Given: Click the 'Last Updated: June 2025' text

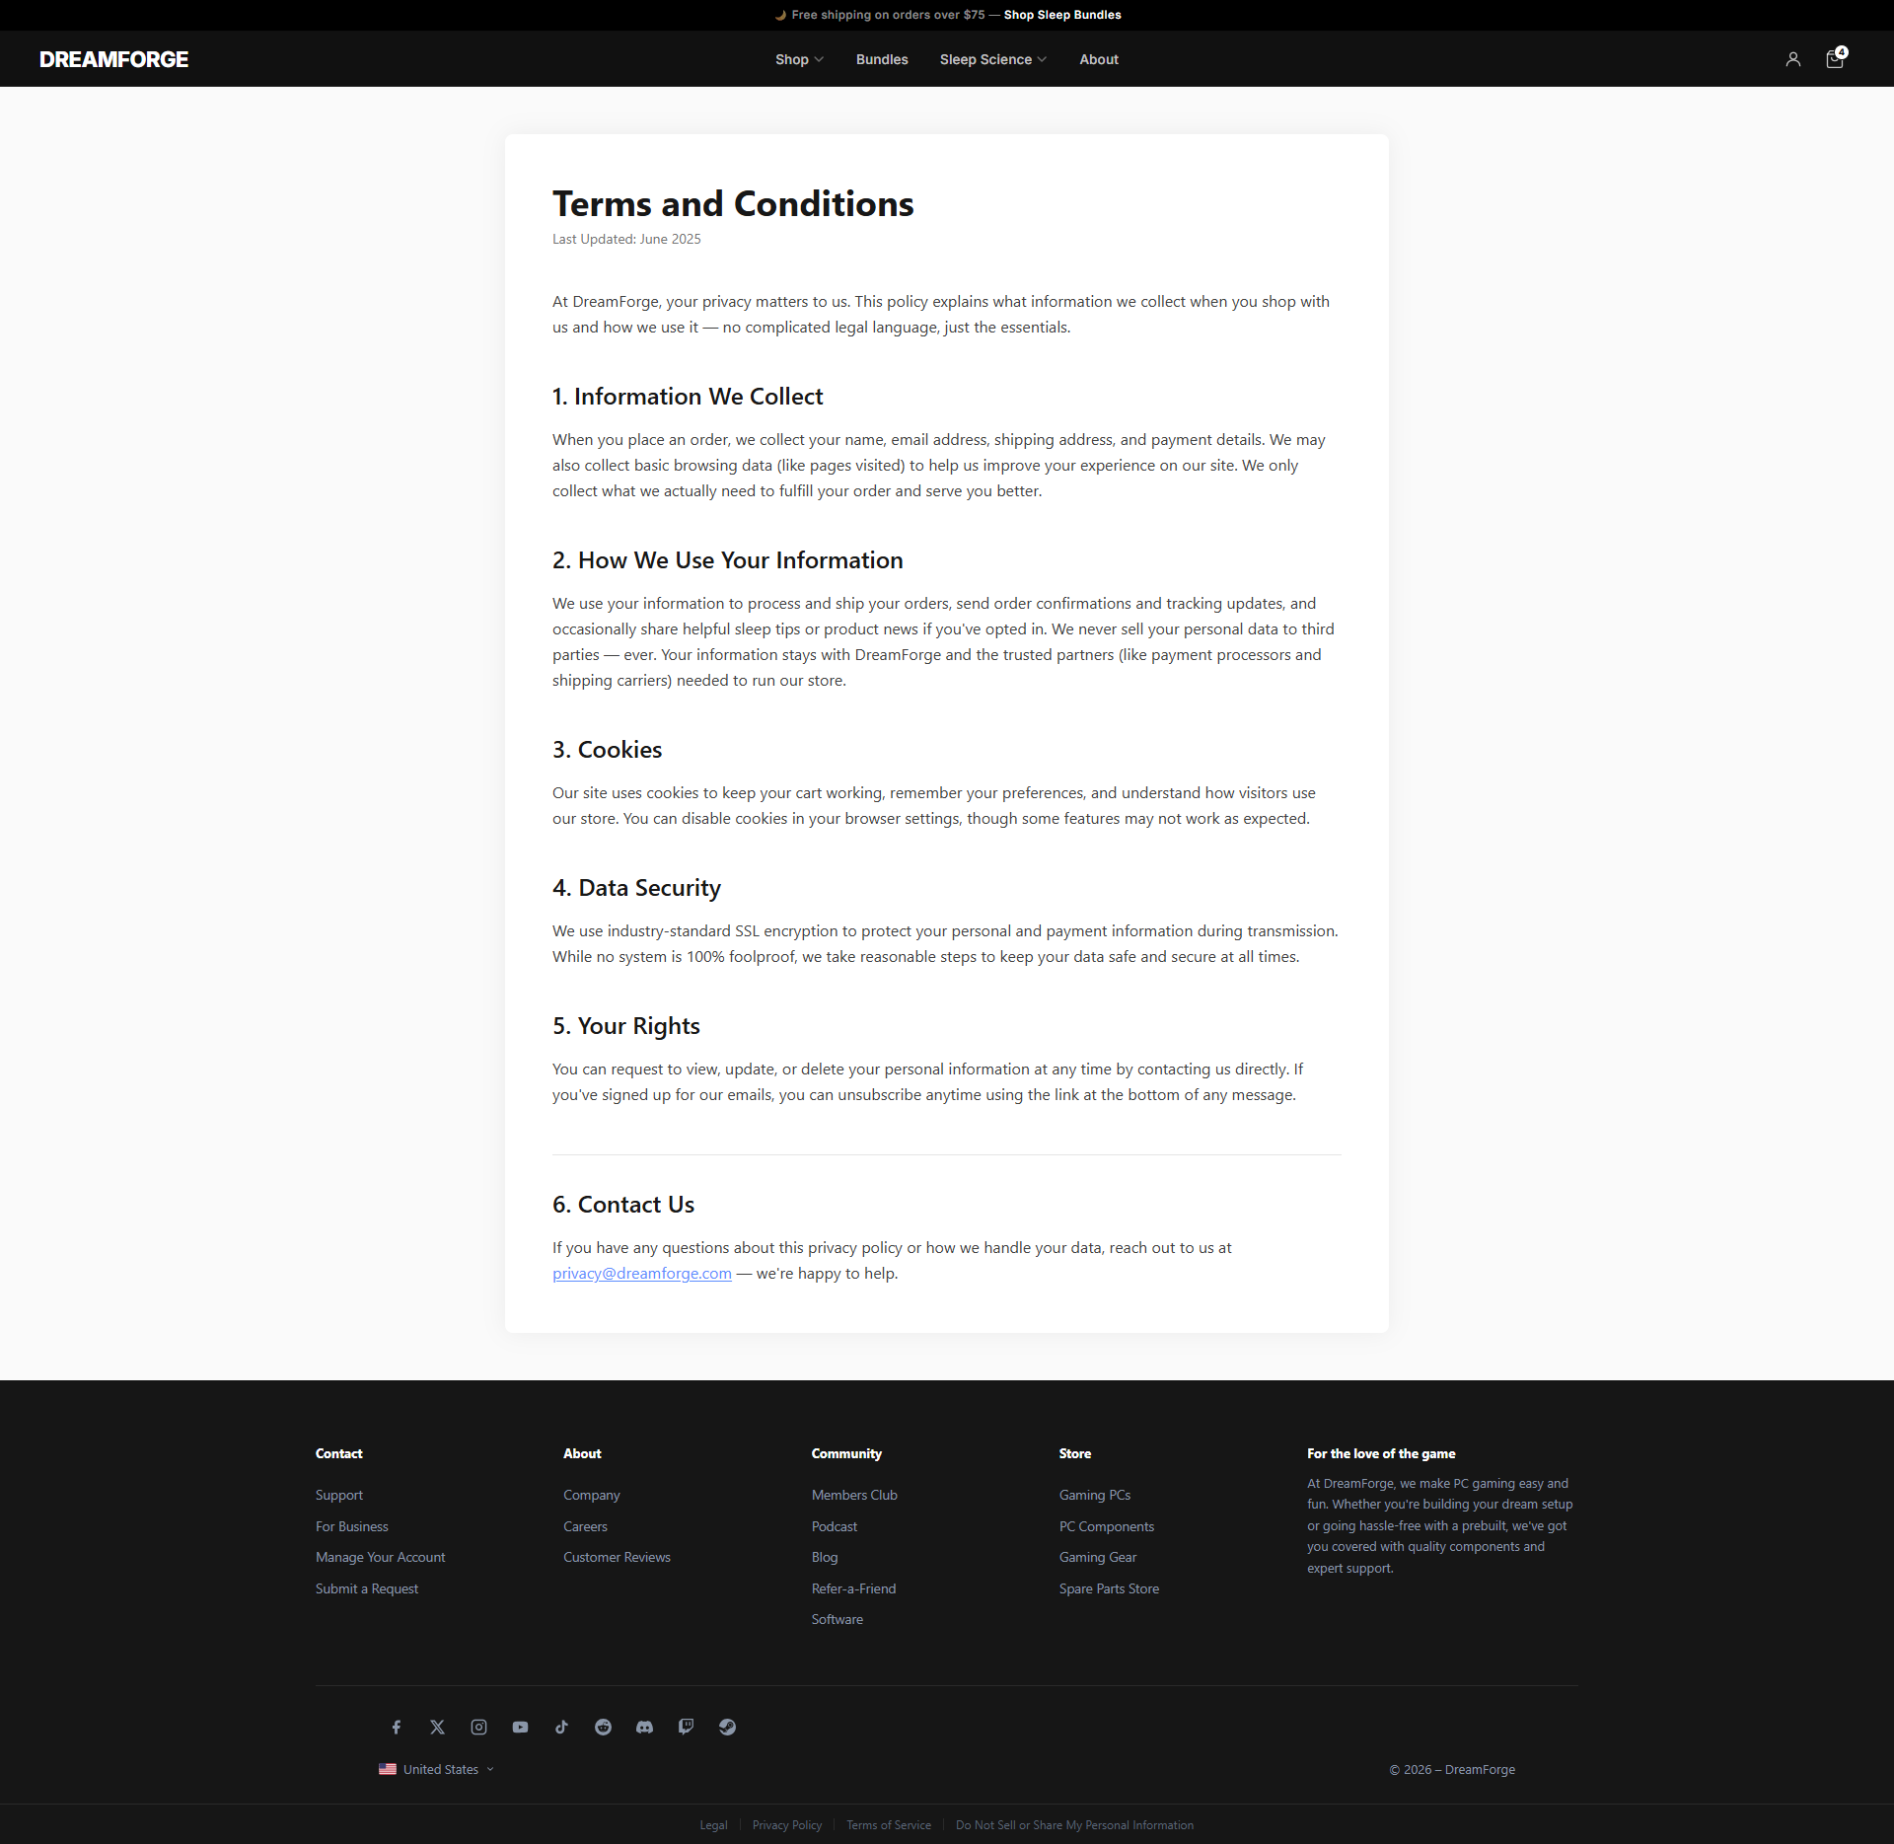Looking at the screenshot, I should (626, 239).
